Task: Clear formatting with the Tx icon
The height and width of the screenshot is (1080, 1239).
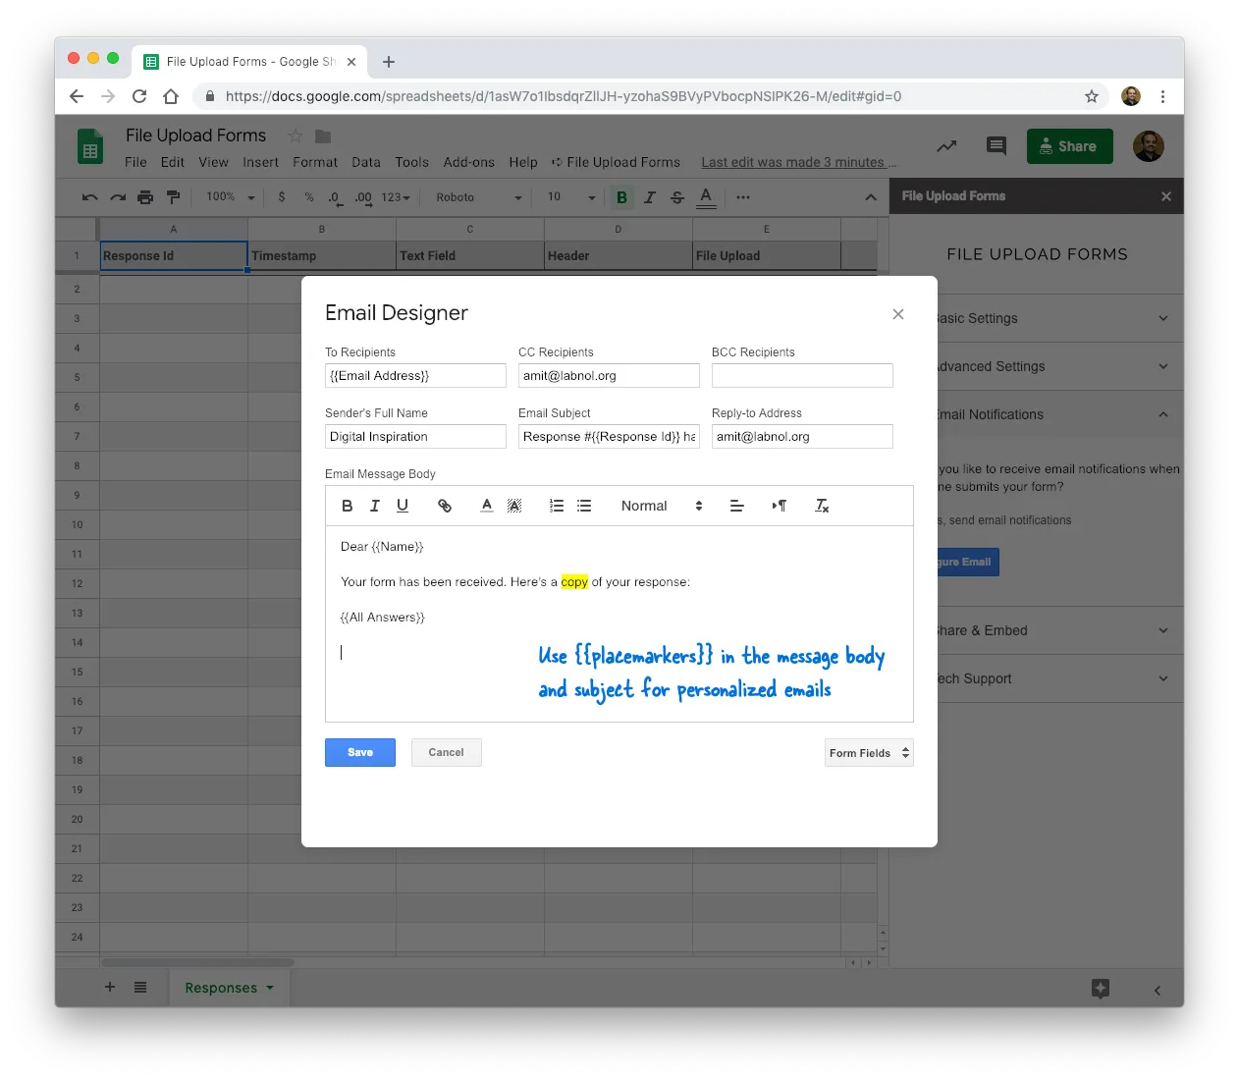Action: pos(822,505)
